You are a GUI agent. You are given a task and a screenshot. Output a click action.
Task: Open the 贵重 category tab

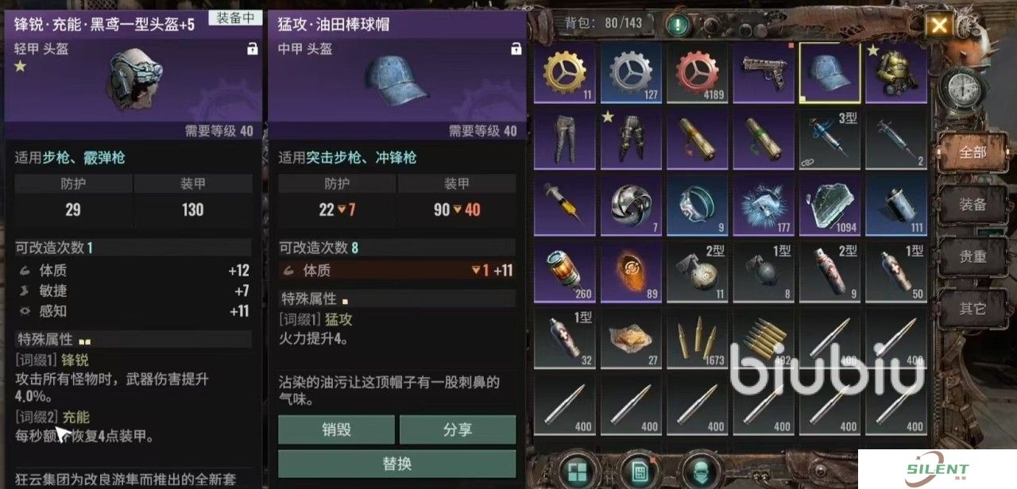click(x=974, y=256)
